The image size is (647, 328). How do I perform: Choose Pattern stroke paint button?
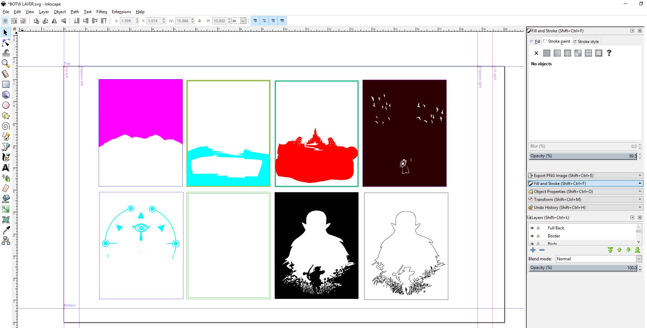[588, 53]
